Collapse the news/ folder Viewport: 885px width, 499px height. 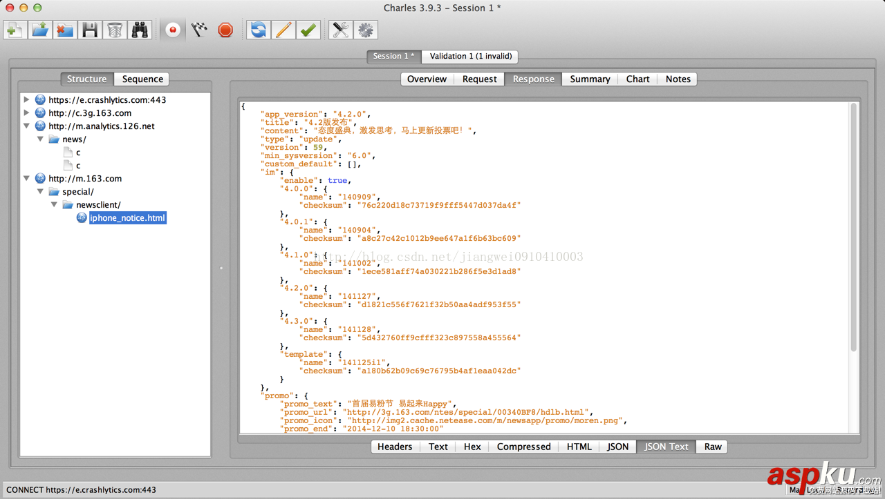(x=41, y=139)
